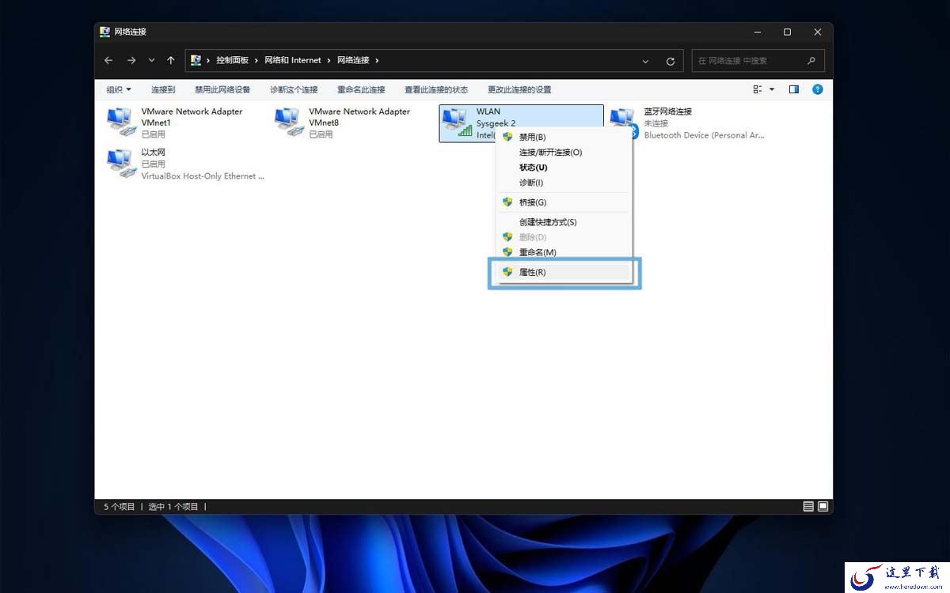Select the 以太网 adapter icon
Viewport: 950px width, 593px height.
click(x=122, y=163)
